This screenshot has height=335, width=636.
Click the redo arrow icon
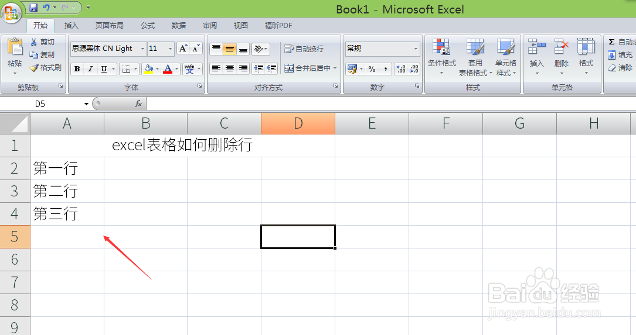[65, 7]
